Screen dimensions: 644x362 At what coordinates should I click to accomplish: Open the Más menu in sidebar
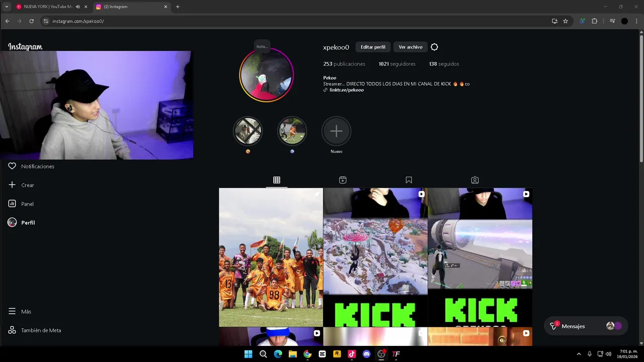coord(20,312)
